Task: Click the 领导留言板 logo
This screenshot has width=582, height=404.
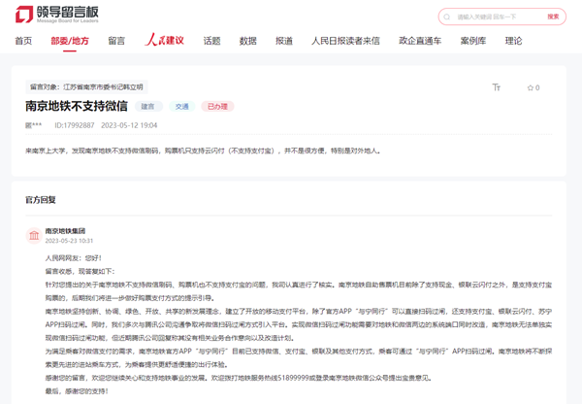Action: [x=57, y=15]
